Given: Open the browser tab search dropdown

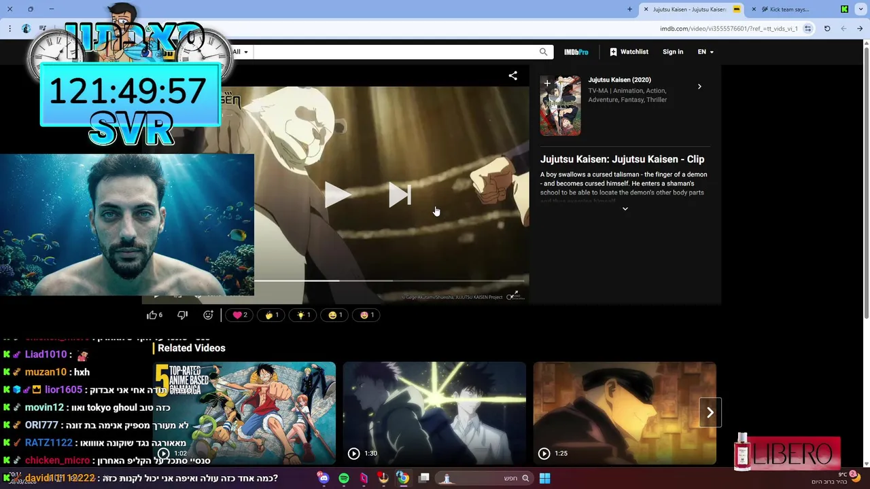Looking at the screenshot, I should click(x=860, y=10).
